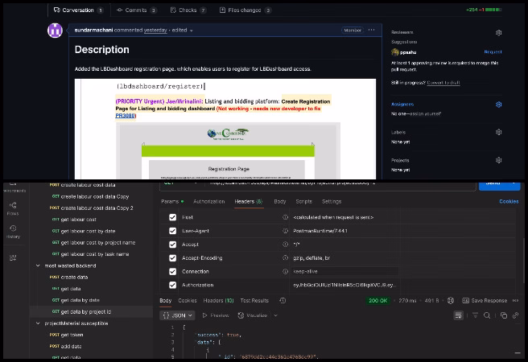
Task: Click Convert to draft link
Action: pos(443,83)
